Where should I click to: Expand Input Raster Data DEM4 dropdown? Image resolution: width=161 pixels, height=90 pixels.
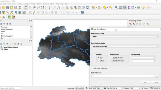click(125, 37)
